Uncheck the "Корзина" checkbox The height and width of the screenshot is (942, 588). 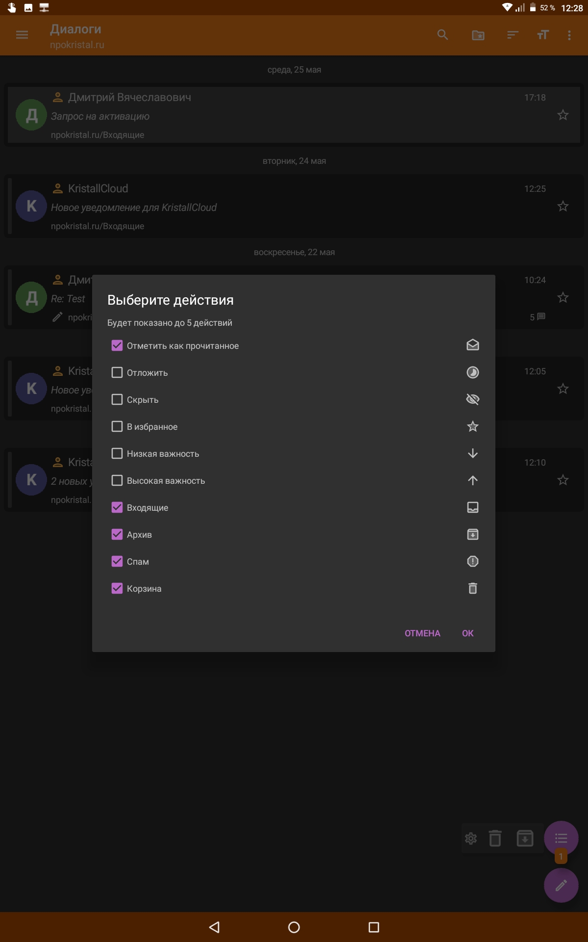[117, 588]
